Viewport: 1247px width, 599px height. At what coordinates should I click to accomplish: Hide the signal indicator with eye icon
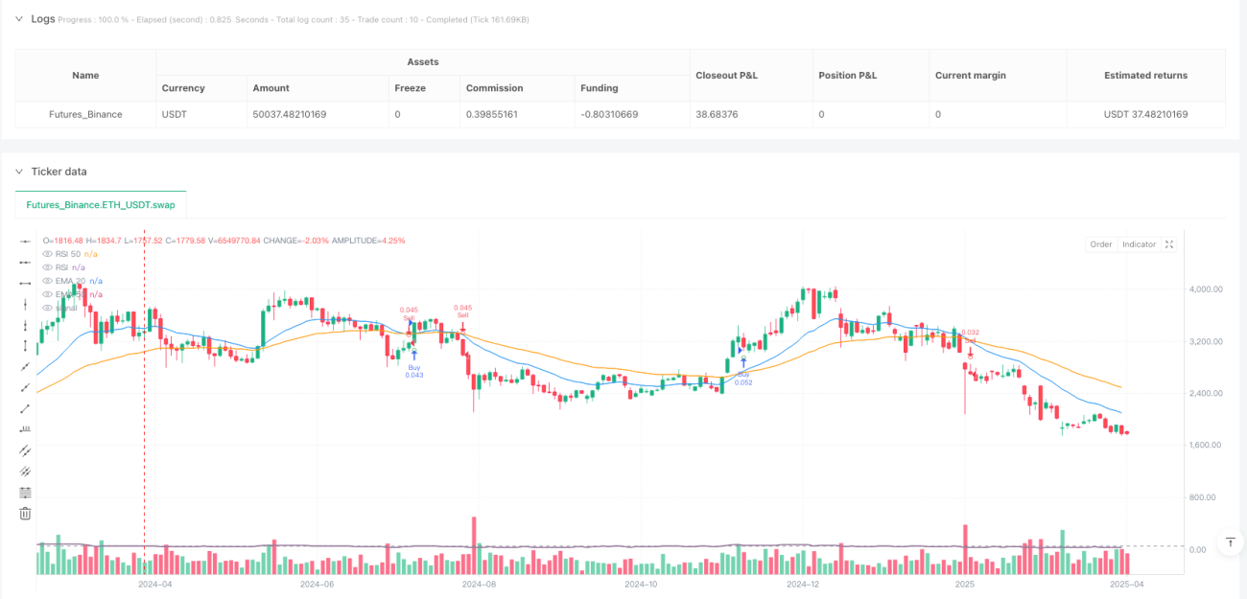pyautogui.click(x=47, y=308)
